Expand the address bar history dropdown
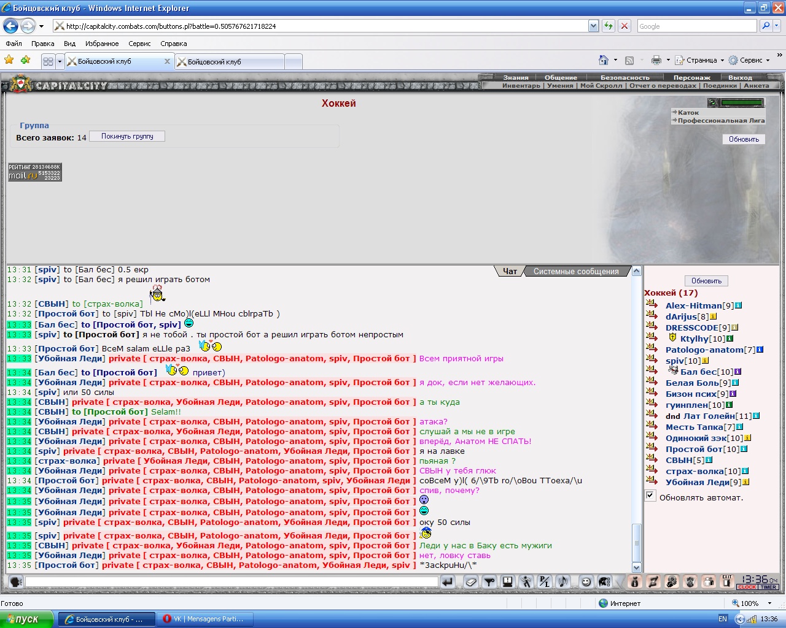The width and height of the screenshot is (786, 628). click(x=593, y=26)
